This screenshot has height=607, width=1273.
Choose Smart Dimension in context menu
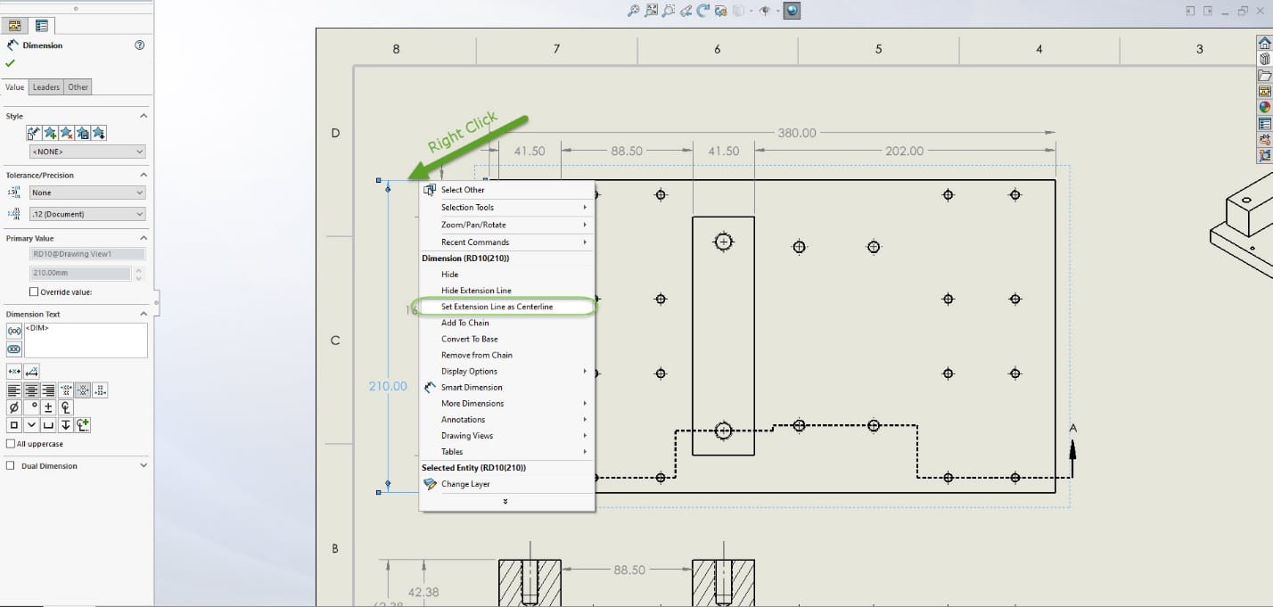click(506, 387)
